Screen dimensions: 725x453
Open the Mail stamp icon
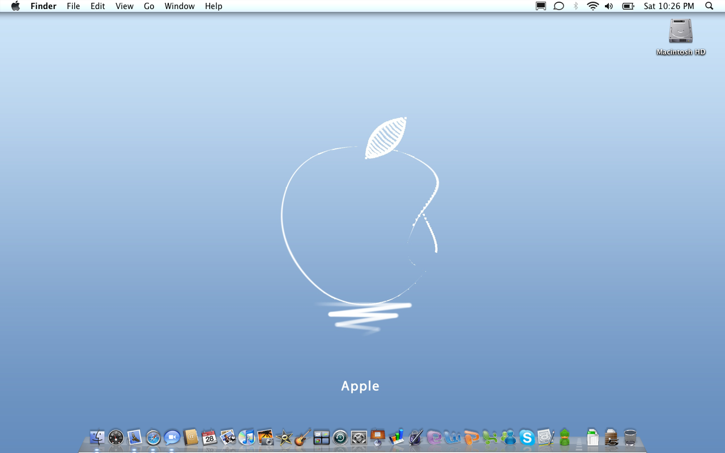click(135, 437)
